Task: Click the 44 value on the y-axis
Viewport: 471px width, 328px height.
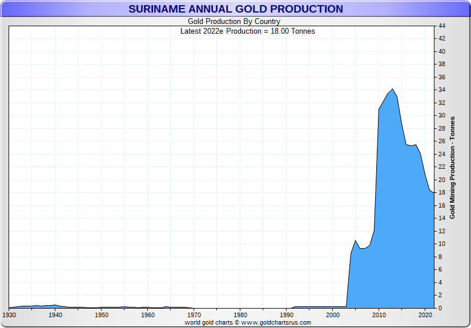Action: [x=442, y=26]
